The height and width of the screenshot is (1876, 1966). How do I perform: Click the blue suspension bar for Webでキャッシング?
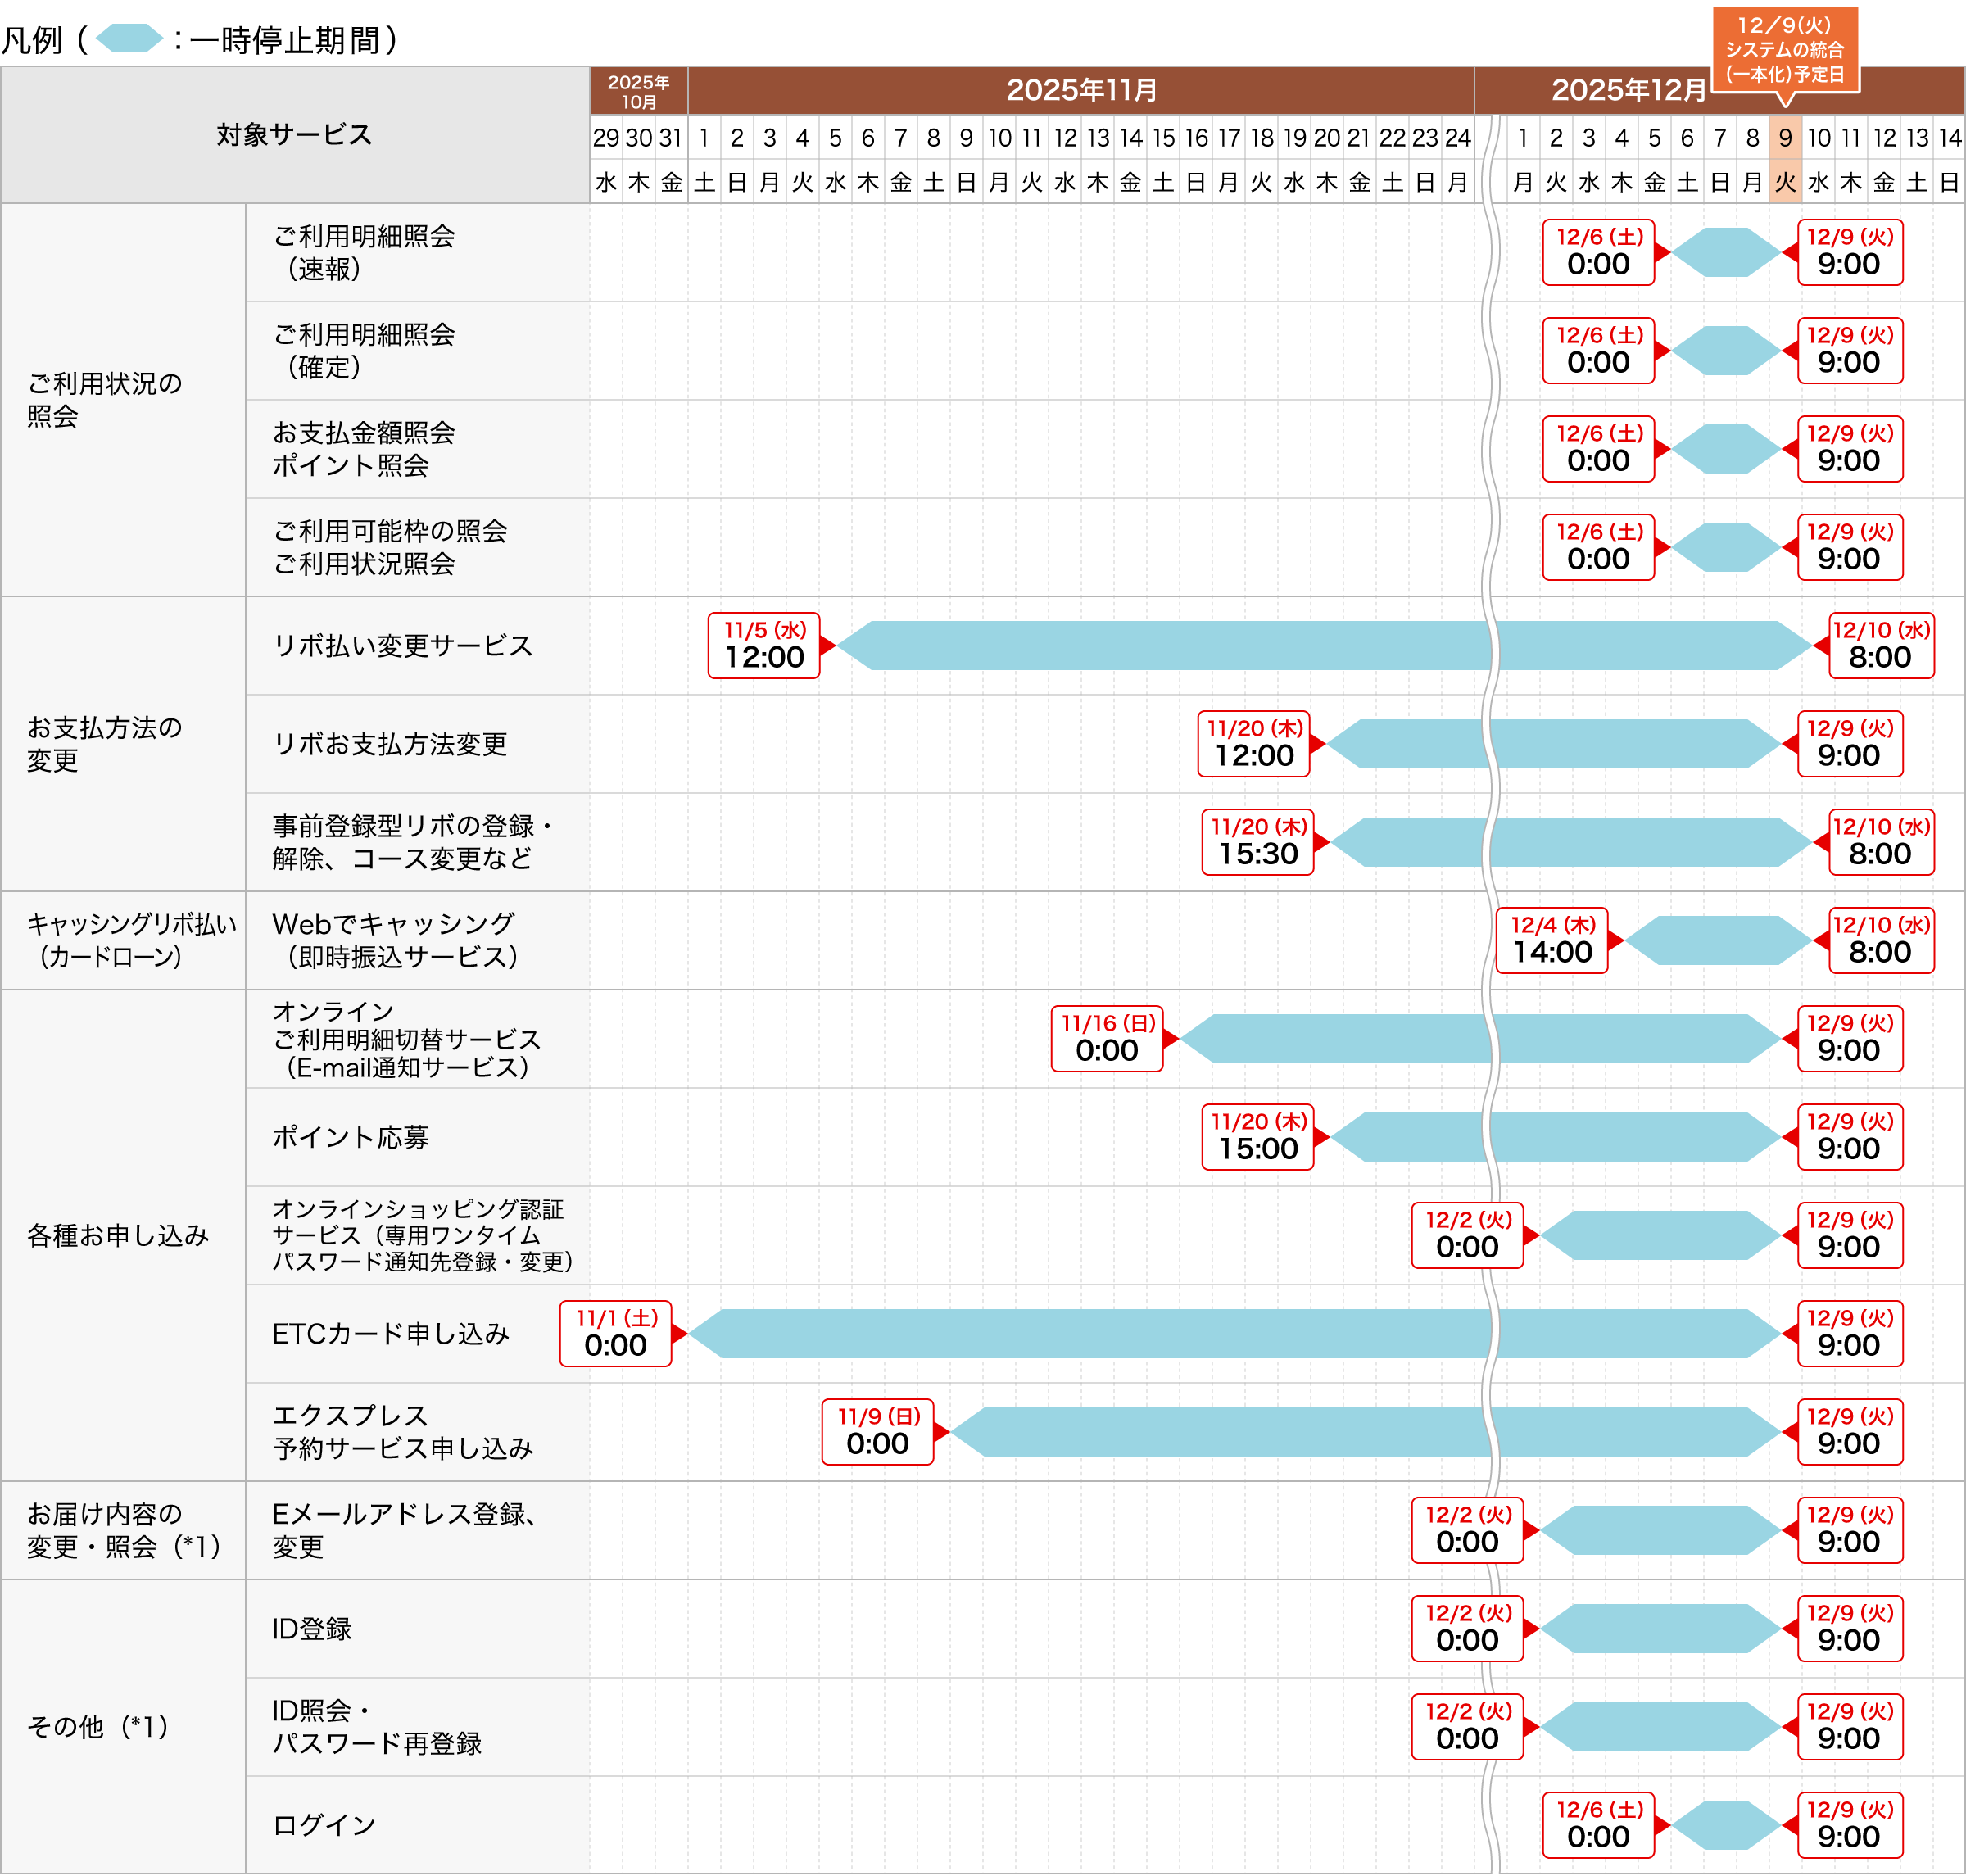(1719, 940)
